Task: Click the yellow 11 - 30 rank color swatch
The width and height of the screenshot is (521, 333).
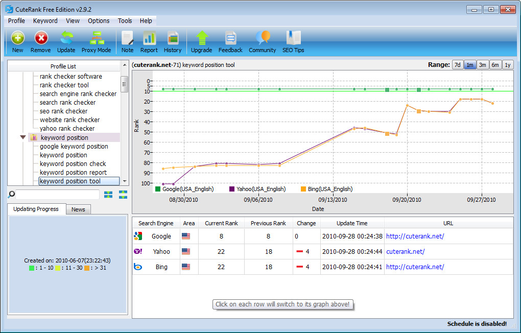Action: (x=58, y=268)
